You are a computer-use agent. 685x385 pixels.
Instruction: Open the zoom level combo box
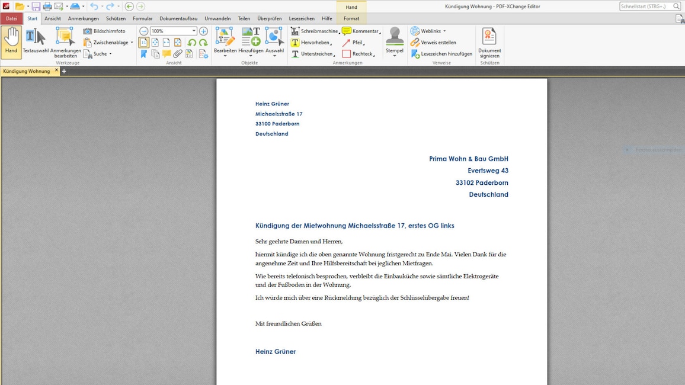(x=171, y=30)
